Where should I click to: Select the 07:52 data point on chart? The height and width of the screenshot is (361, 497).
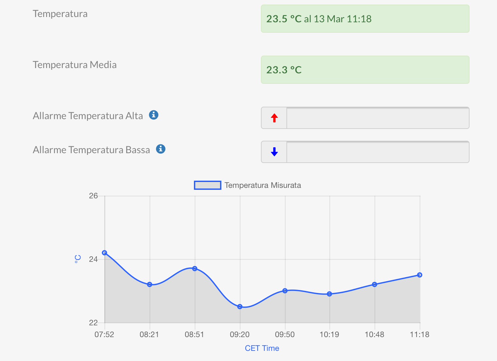click(105, 253)
